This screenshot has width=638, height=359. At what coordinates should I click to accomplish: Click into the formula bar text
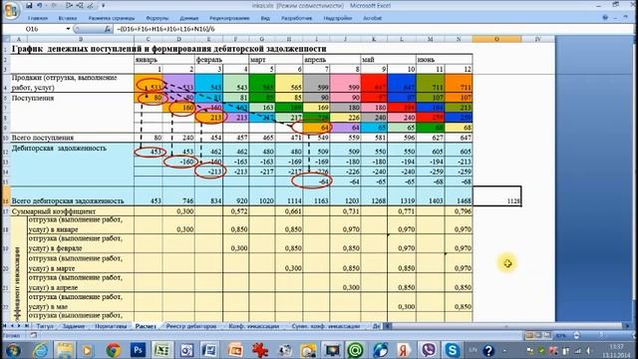pyautogui.click(x=375, y=29)
